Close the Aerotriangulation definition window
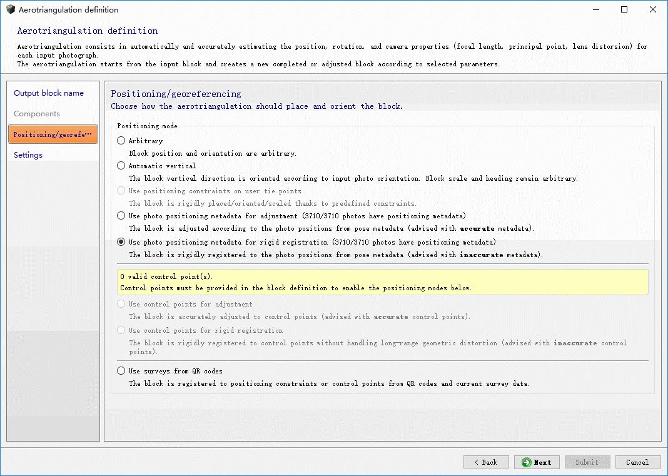The width and height of the screenshot is (668, 476). point(652,10)
